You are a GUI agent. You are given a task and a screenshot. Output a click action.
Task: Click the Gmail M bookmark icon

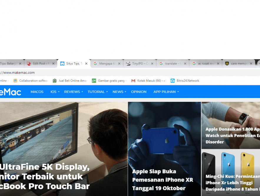tap(133, 81)
